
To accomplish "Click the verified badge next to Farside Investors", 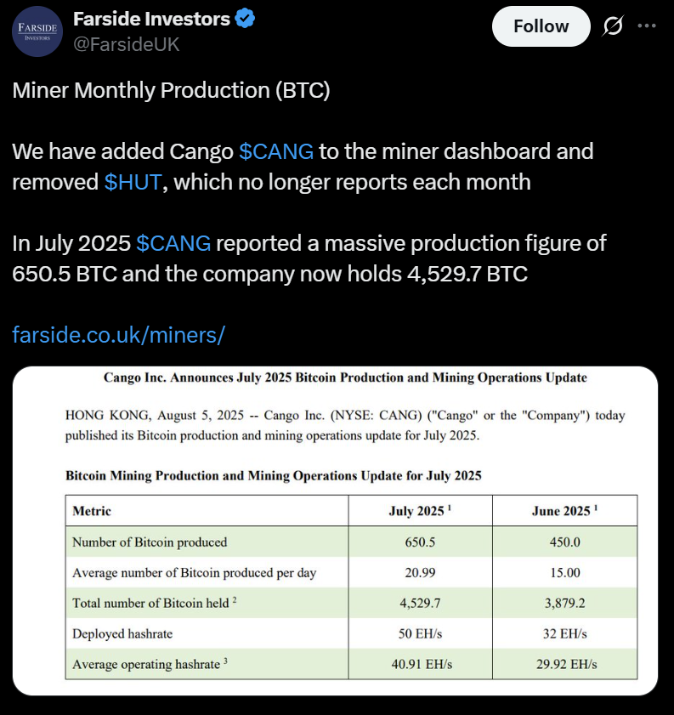I will coord(245,18).
